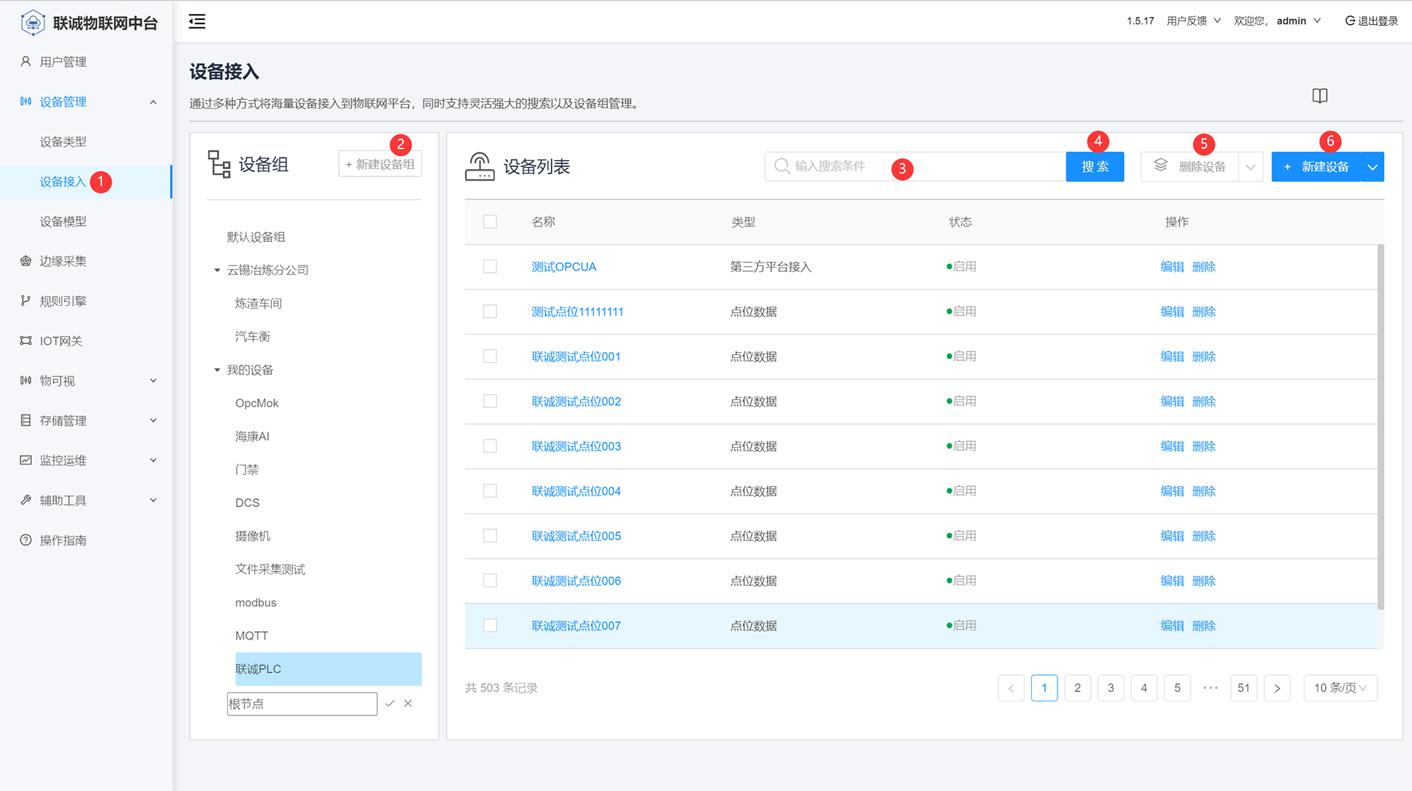Expand the 存储管理 sidebar menu
Screen dimensions: 1412x791
click(153, 420)
